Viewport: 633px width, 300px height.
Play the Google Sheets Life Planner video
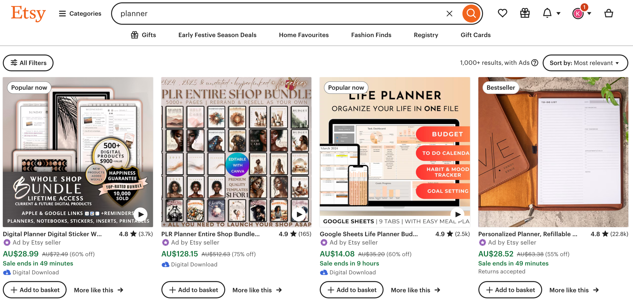tap(457, 214)
